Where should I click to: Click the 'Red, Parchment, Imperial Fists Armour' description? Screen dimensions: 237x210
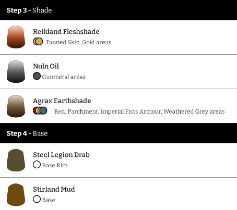coord(108,112)
